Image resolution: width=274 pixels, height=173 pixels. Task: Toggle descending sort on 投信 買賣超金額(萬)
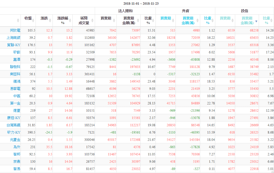pos(256,22)
